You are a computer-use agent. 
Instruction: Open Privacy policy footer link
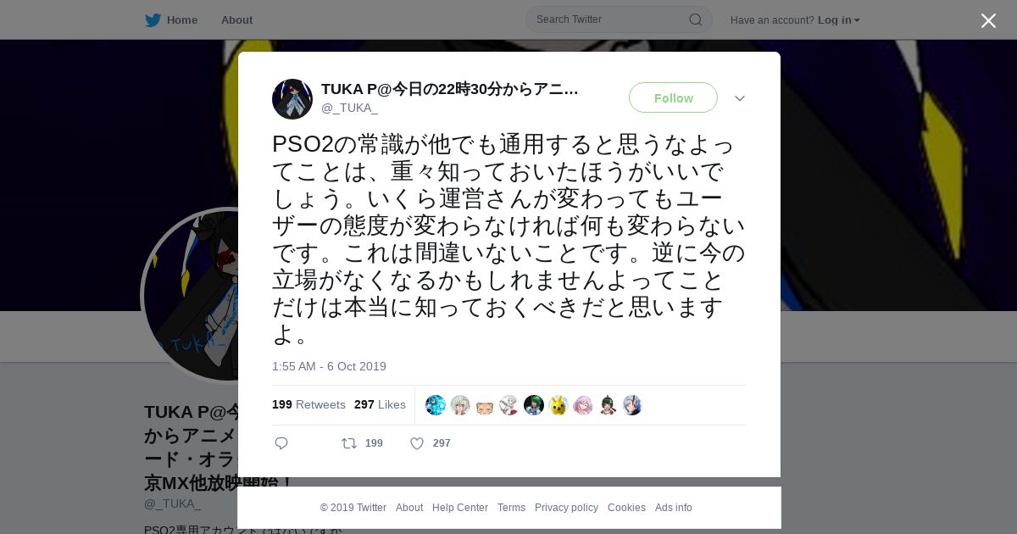(x=566, y=508)
